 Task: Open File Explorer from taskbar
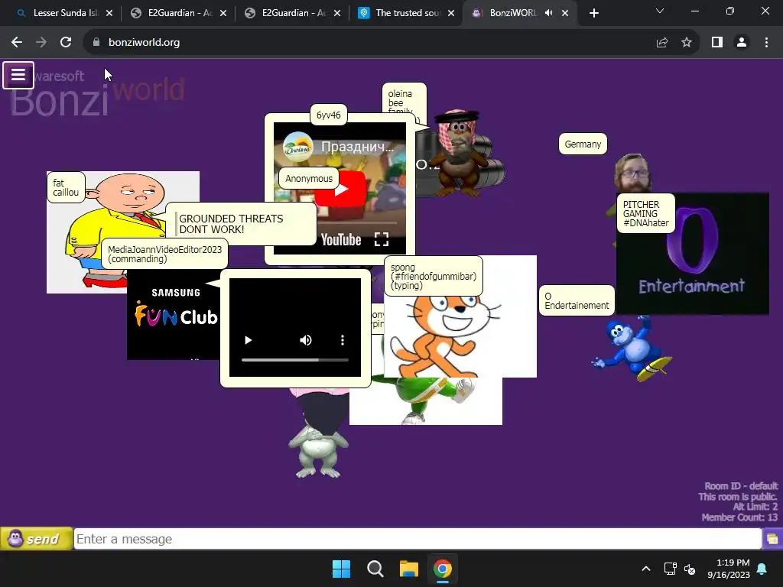409,569
